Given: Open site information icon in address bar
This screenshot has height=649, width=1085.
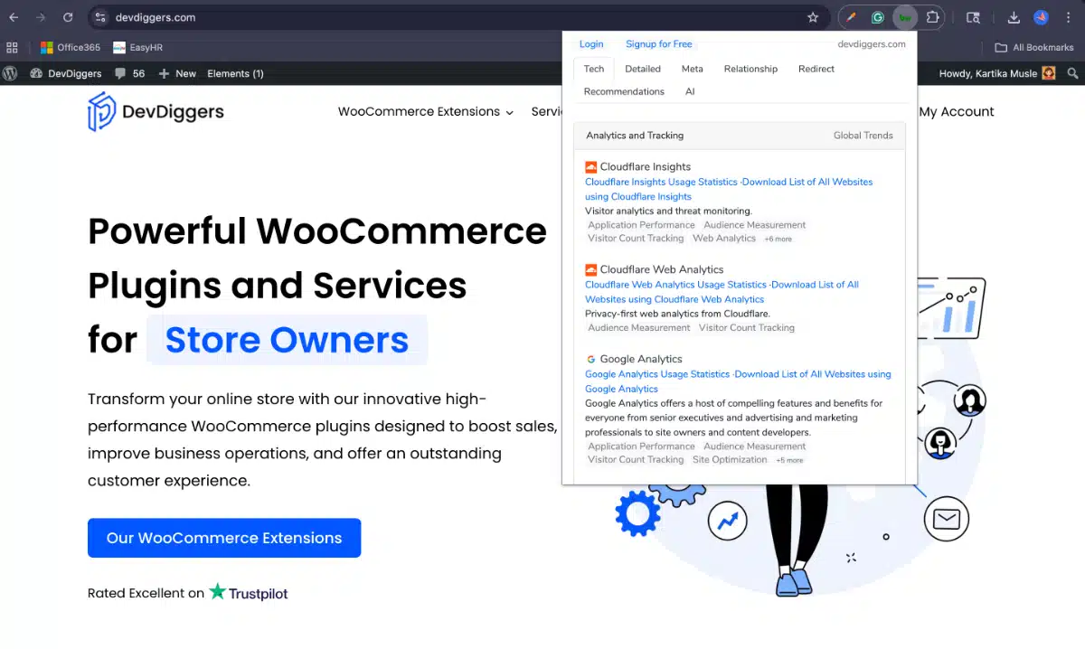Looking at the screenshot, I should 100,17.
